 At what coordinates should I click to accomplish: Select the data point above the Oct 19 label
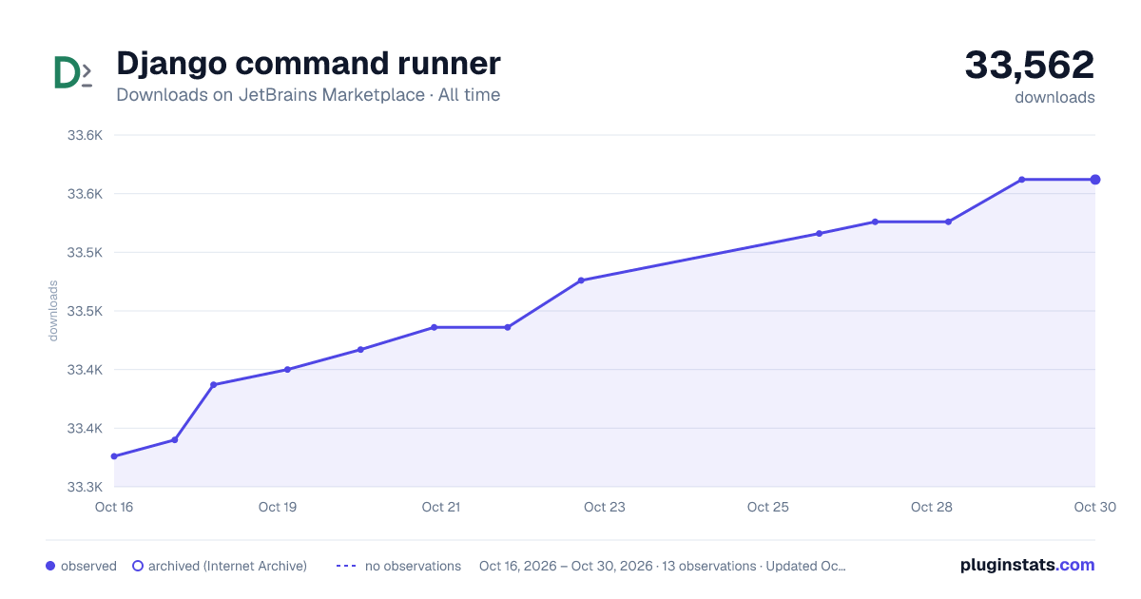[287, 370]
